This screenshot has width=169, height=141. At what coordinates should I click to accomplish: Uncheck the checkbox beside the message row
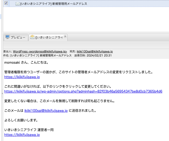click(6, 3)
